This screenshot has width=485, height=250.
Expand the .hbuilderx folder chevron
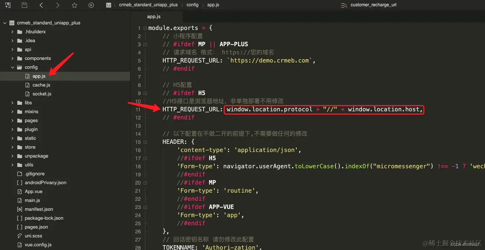tap(13, 32)
